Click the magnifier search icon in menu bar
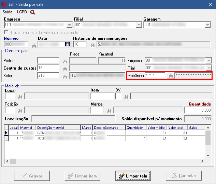This screenshot has width=216, height=184. (x=32, y=12)
